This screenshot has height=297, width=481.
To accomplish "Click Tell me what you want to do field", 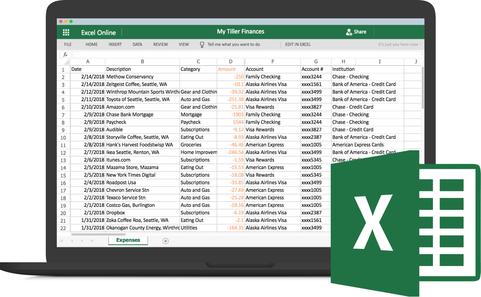I will tap(234, 45).
